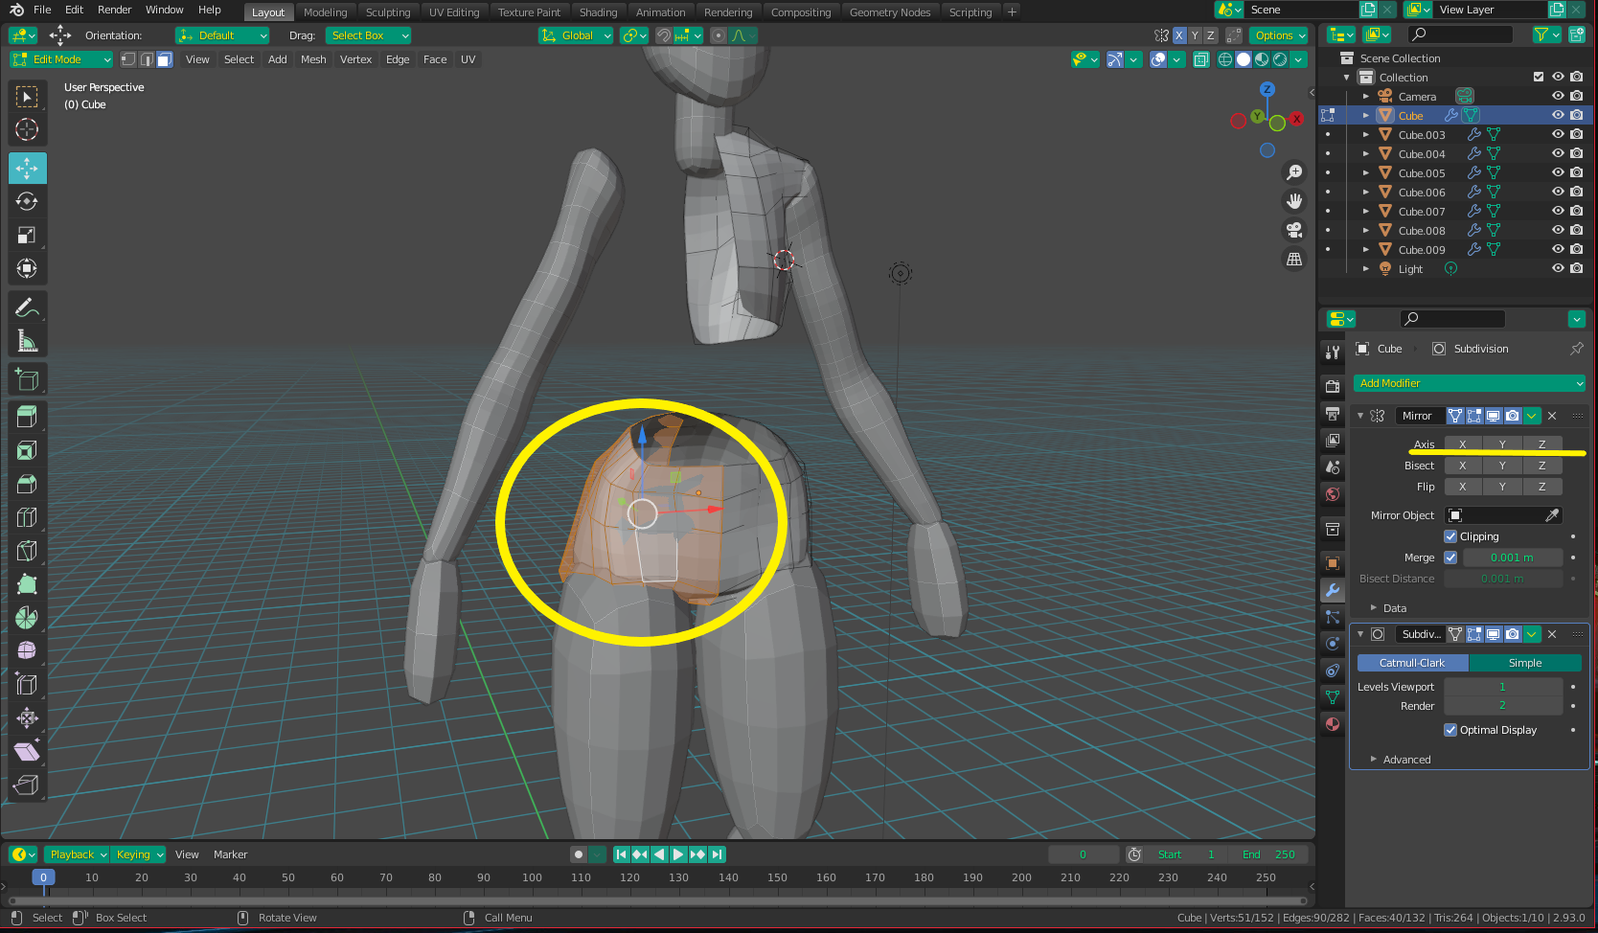Select the Smooth tool

(27, 651)
